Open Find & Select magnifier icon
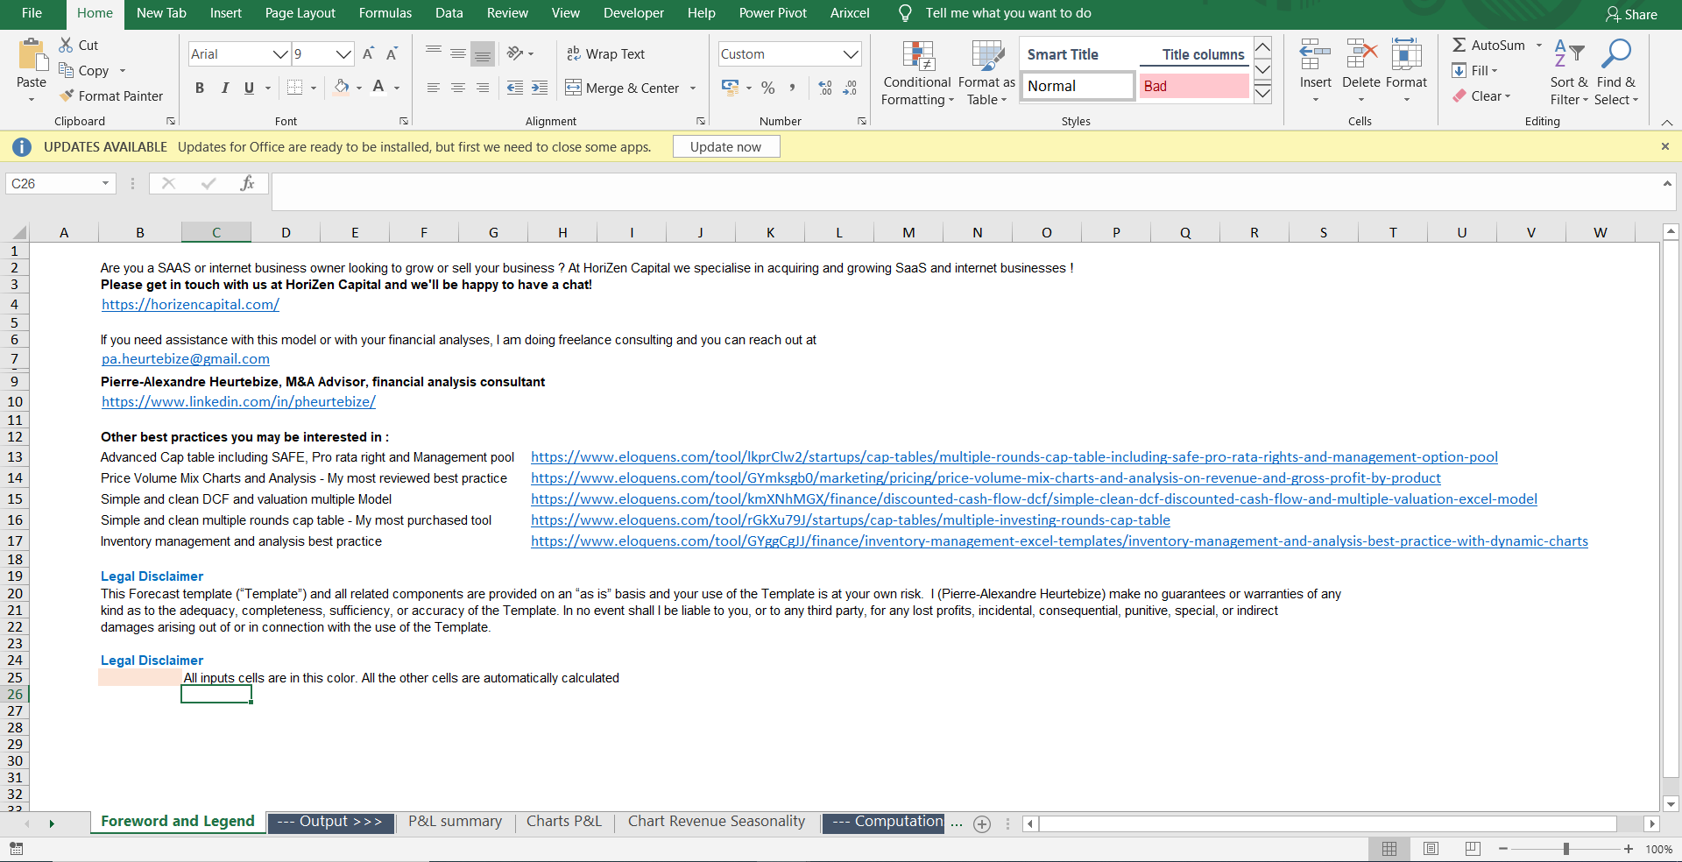Screen dimensions: 1682x862 (1615, 53)
